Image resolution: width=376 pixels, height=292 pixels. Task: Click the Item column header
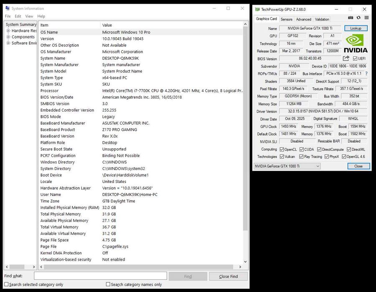pyautogui.click(x=69, y=25)
